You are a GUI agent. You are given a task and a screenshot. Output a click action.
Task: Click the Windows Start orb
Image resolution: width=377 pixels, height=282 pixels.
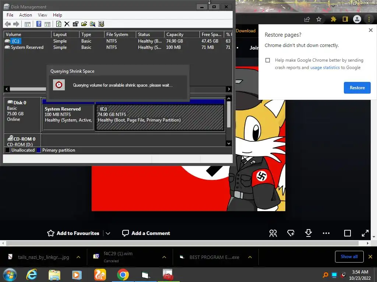[10, 275]
